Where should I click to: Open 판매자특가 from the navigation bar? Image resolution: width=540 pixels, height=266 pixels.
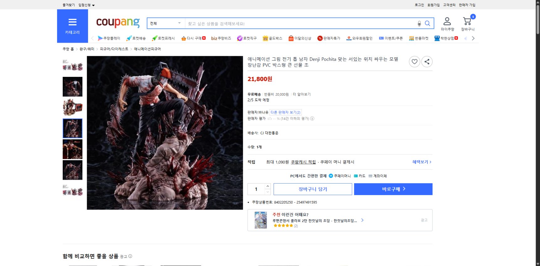click(x=328, y=38)
